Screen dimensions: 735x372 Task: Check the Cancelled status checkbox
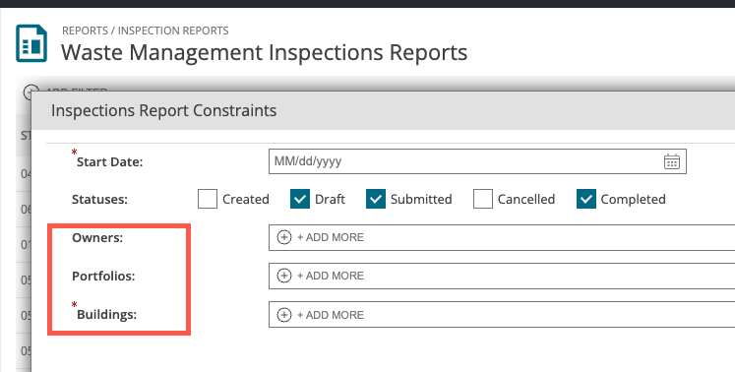click(483, 199)
